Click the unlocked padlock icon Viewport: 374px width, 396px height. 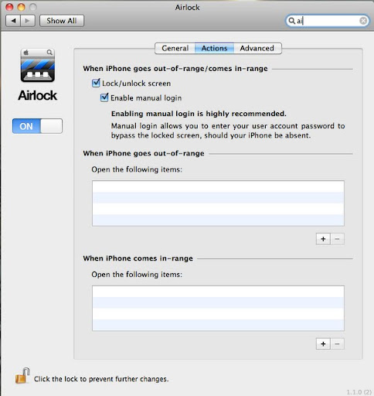(22, 376)
